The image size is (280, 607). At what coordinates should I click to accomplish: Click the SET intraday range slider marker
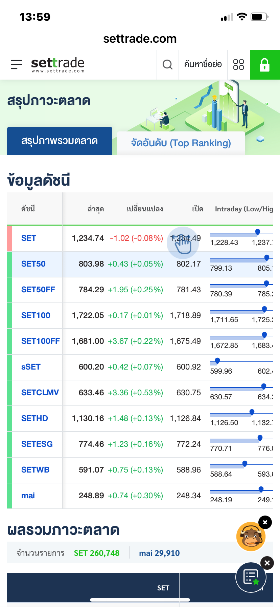click(258, 232)
